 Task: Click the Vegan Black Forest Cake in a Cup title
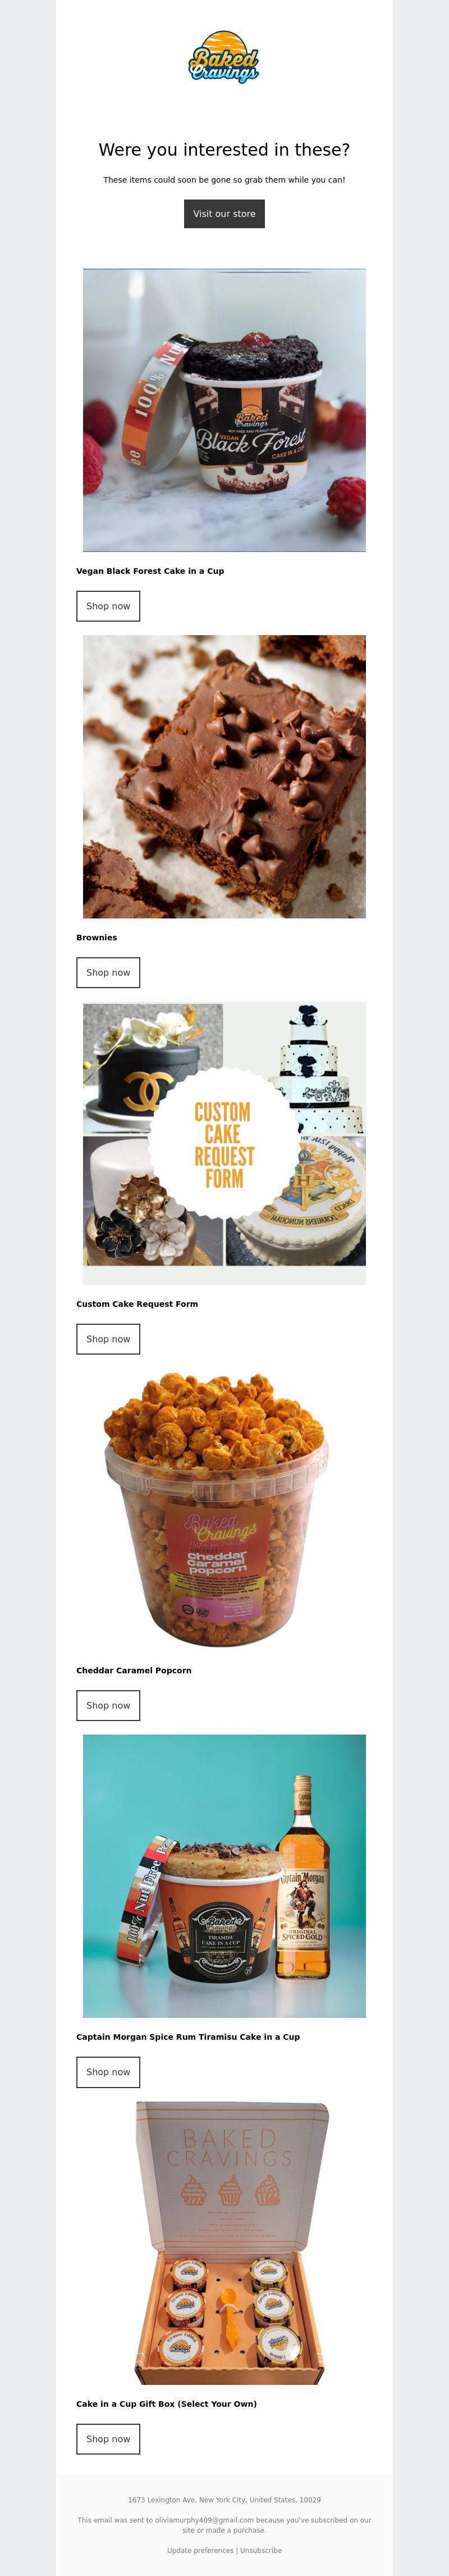(150, 571)
